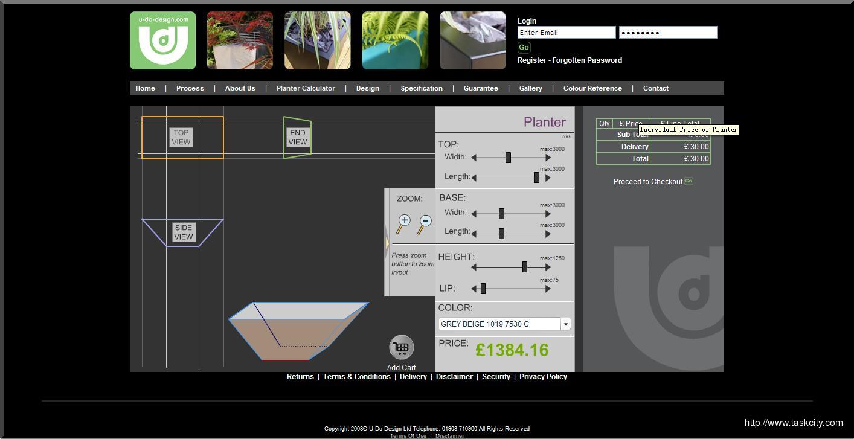Click the Go icon beside Proceed to Checkout
This screenshot has width=854, height=439.
(689, 181)
